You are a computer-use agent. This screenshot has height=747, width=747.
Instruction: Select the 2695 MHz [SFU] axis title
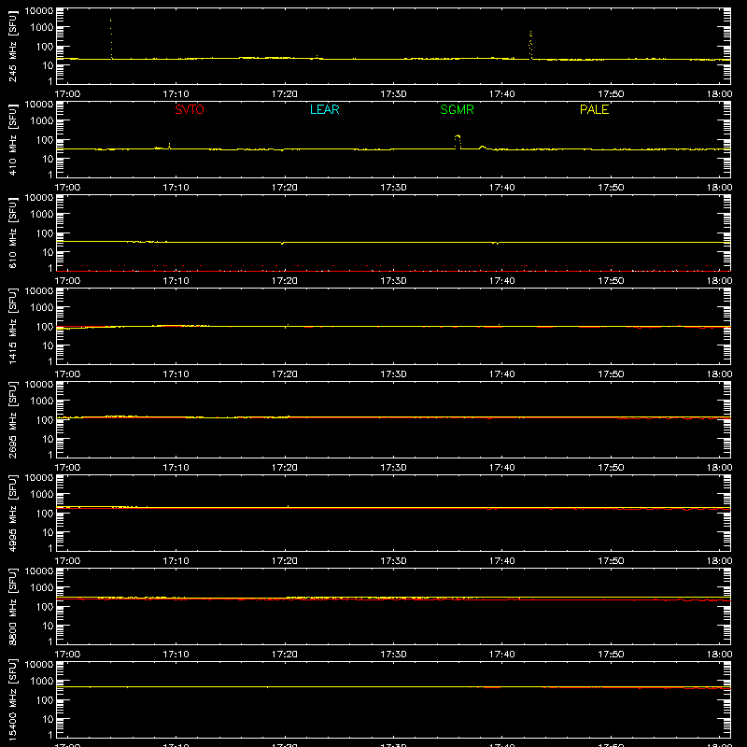[x=13, y=419]
